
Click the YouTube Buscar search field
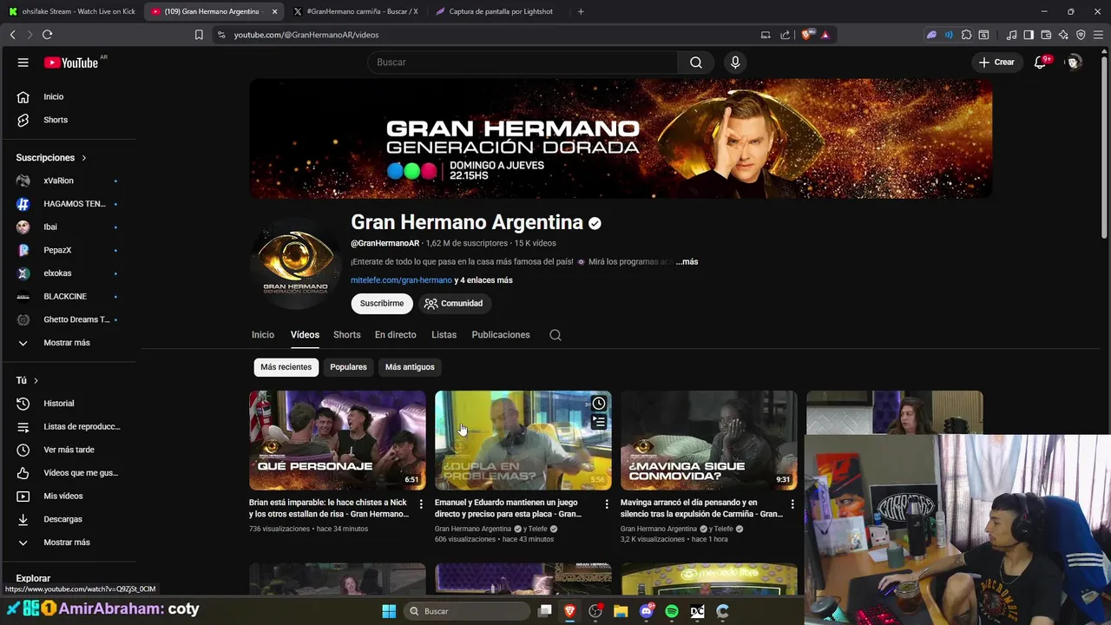tap(522, 62)
